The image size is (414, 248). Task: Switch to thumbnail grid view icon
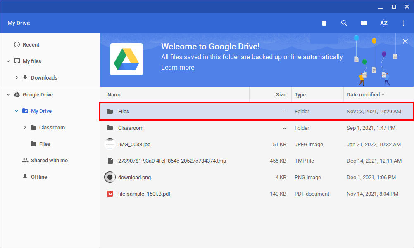click(364, 23)
